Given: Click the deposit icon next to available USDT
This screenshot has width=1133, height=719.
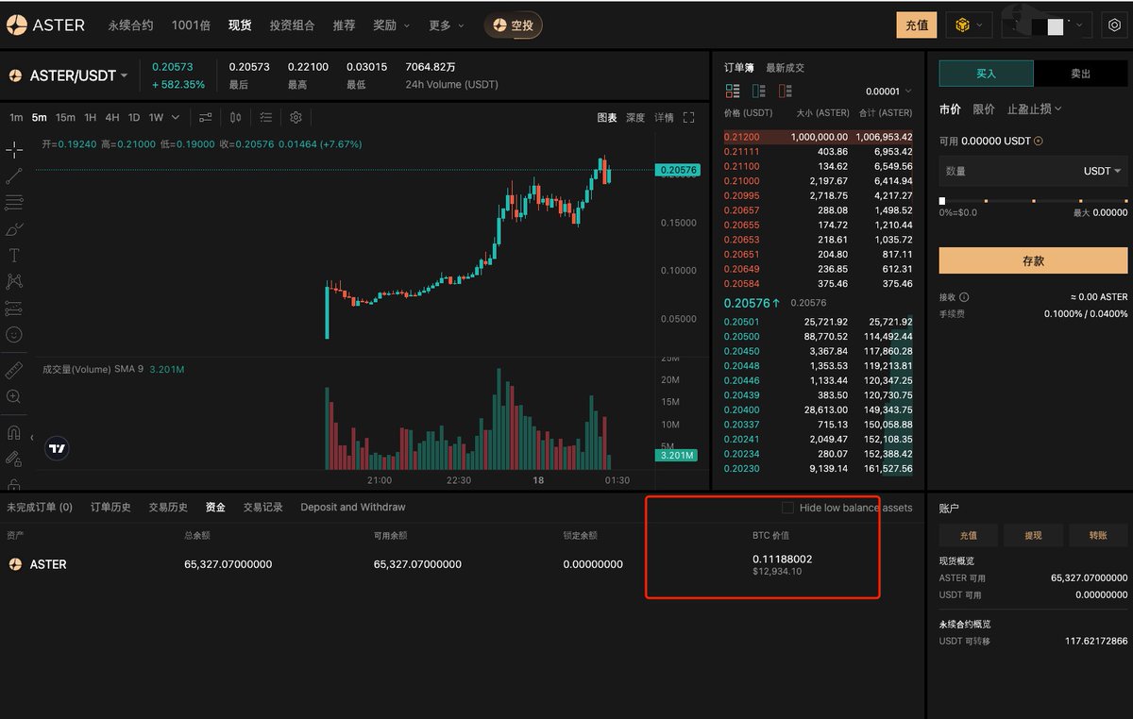Looking at the screenshot, I should (1039, 141).
